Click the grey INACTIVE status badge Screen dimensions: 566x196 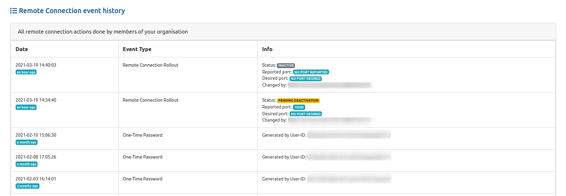tap(286, 65)
